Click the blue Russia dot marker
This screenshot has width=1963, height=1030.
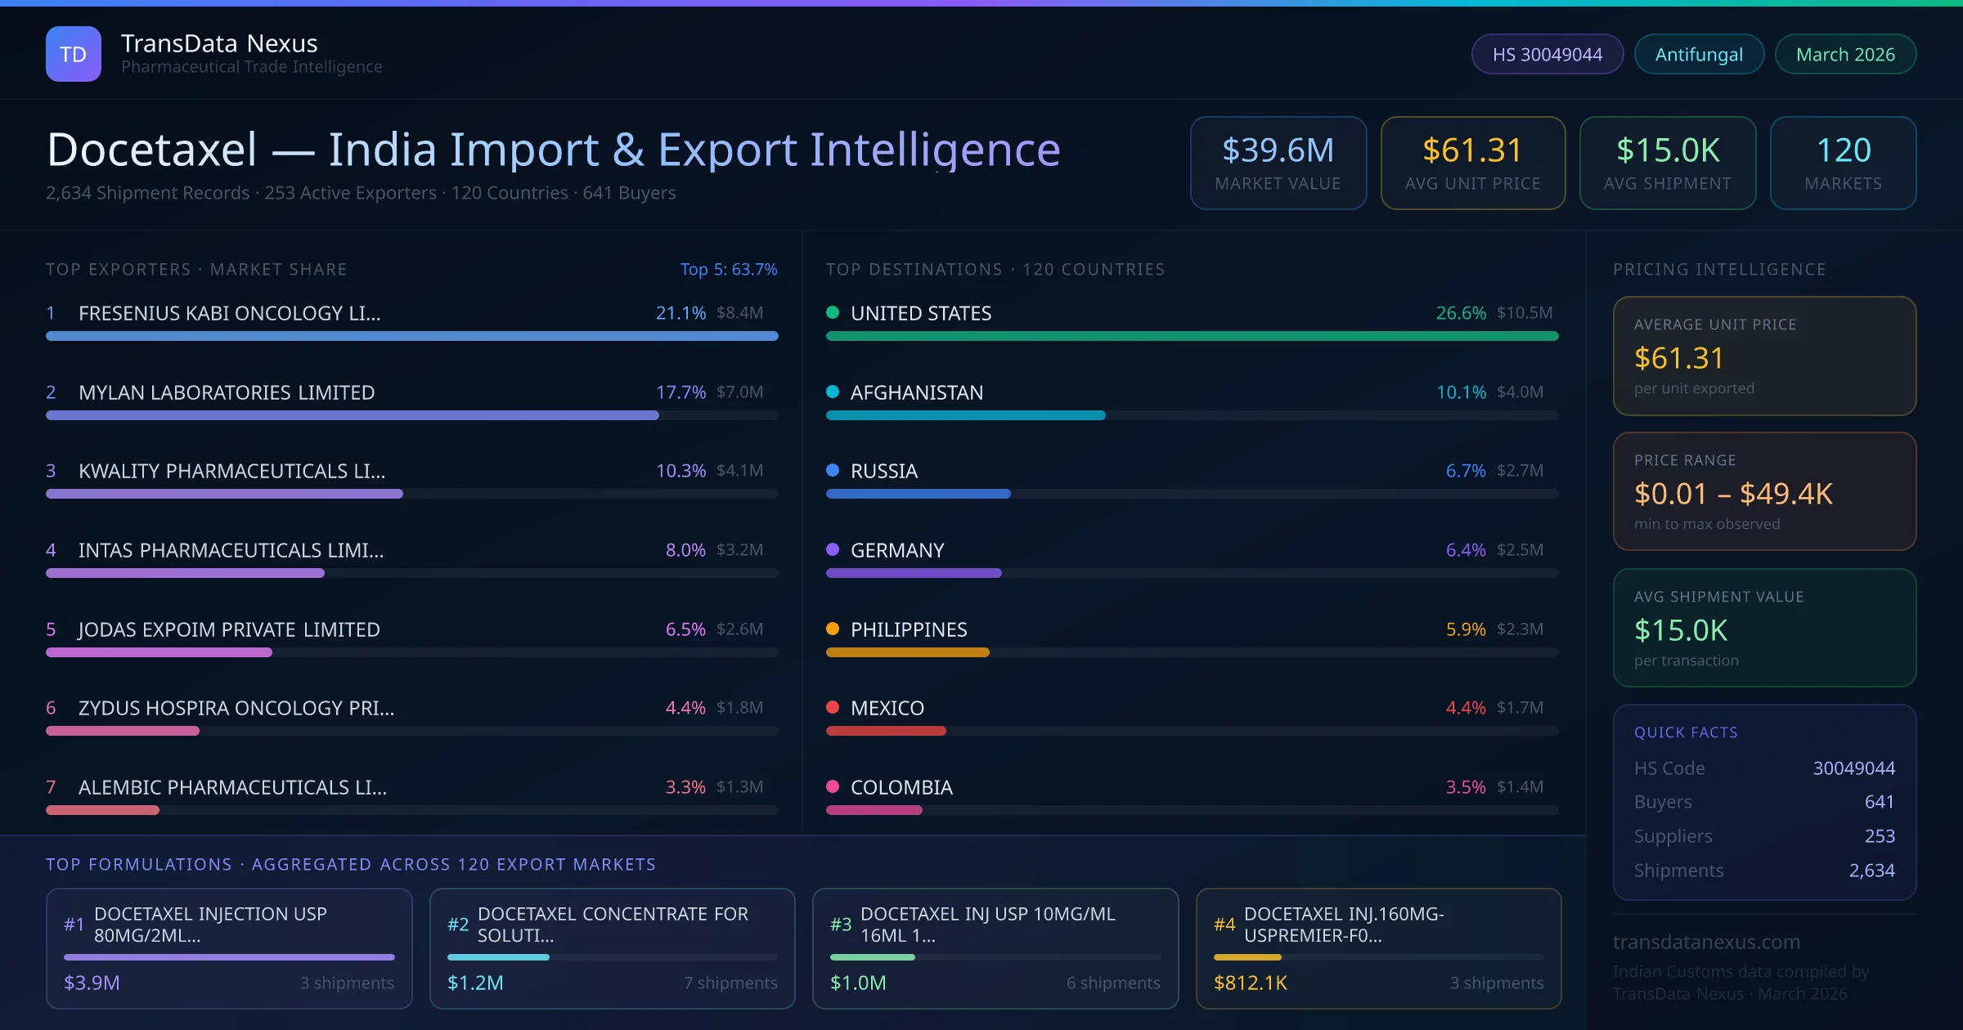point(833,470)
